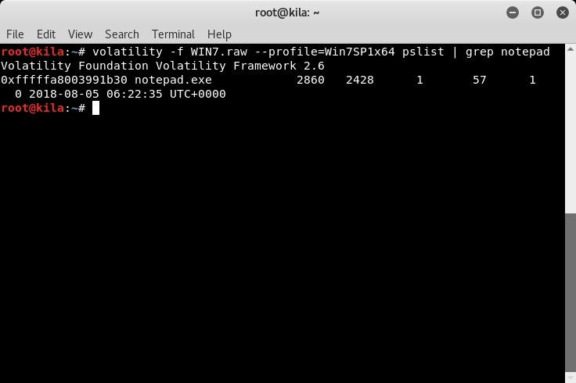Click the WIN7.raw filename in command

tap(218, 52)
